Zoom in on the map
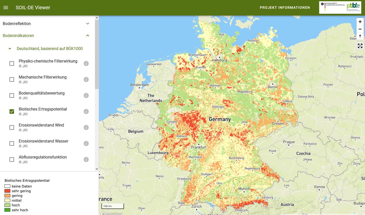Viewport: 365px width, 215px height. 360,22
